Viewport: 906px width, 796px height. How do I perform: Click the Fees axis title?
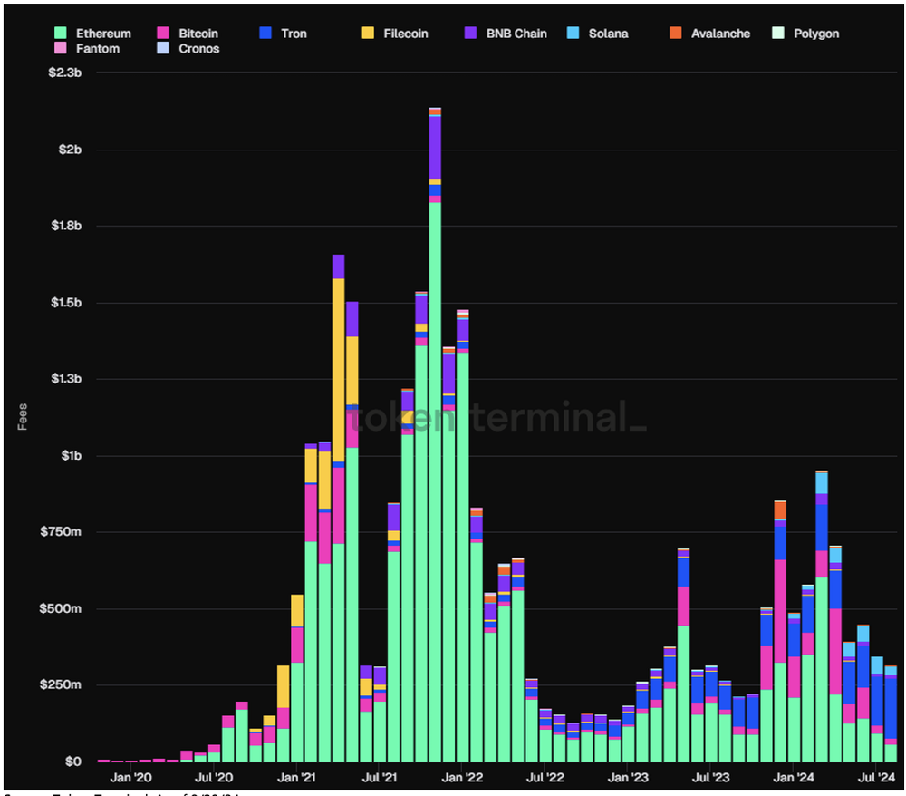22,417
